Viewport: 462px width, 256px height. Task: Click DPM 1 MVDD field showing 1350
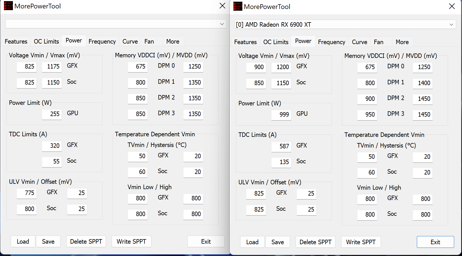pos(193,83)
